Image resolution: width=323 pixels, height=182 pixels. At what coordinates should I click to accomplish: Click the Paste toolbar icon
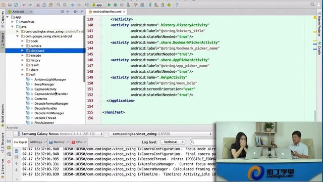tap(50, 5)
